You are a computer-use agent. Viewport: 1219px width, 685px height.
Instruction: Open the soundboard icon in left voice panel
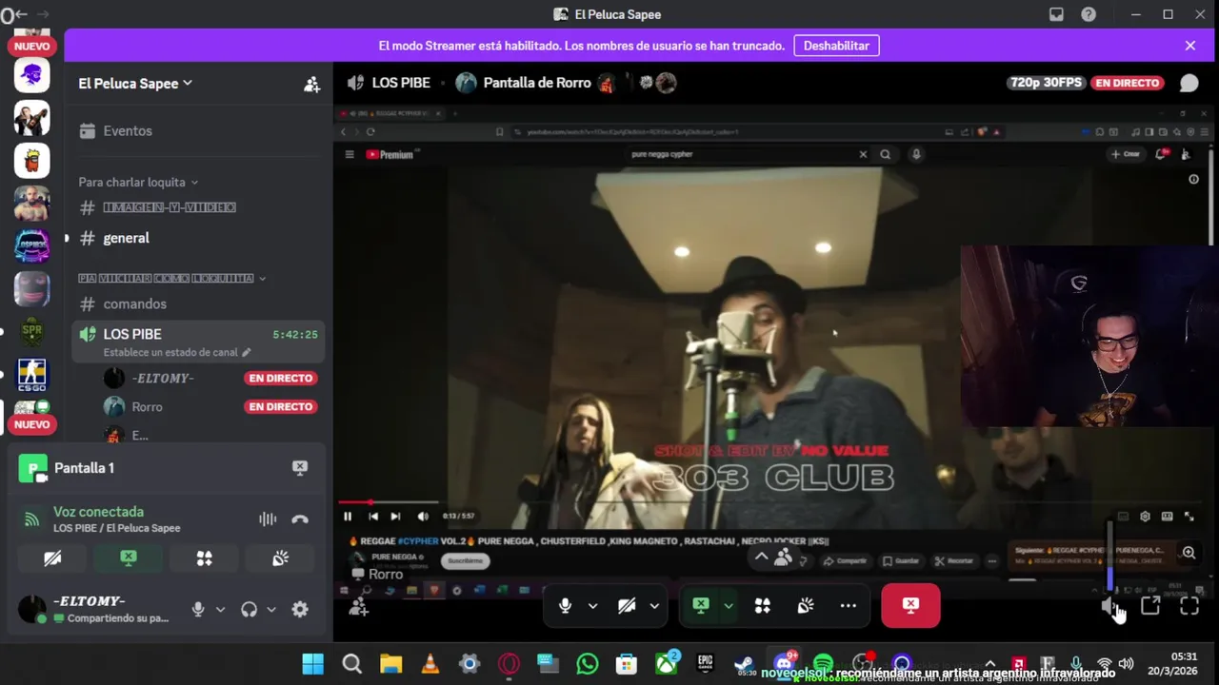(281, 558)
